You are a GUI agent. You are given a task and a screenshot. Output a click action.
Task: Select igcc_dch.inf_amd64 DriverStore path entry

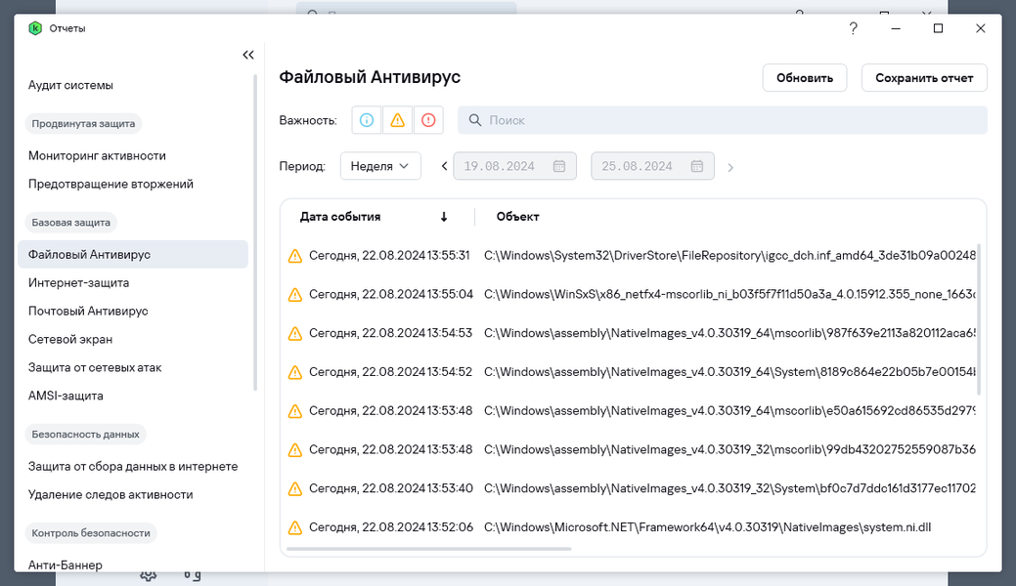[729, 256]
